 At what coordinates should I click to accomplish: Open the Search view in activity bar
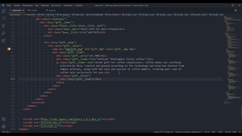(3, 19)
